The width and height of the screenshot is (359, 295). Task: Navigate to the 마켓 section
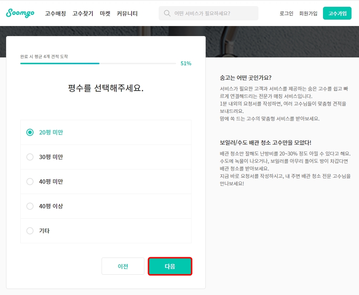coord(105,13)
